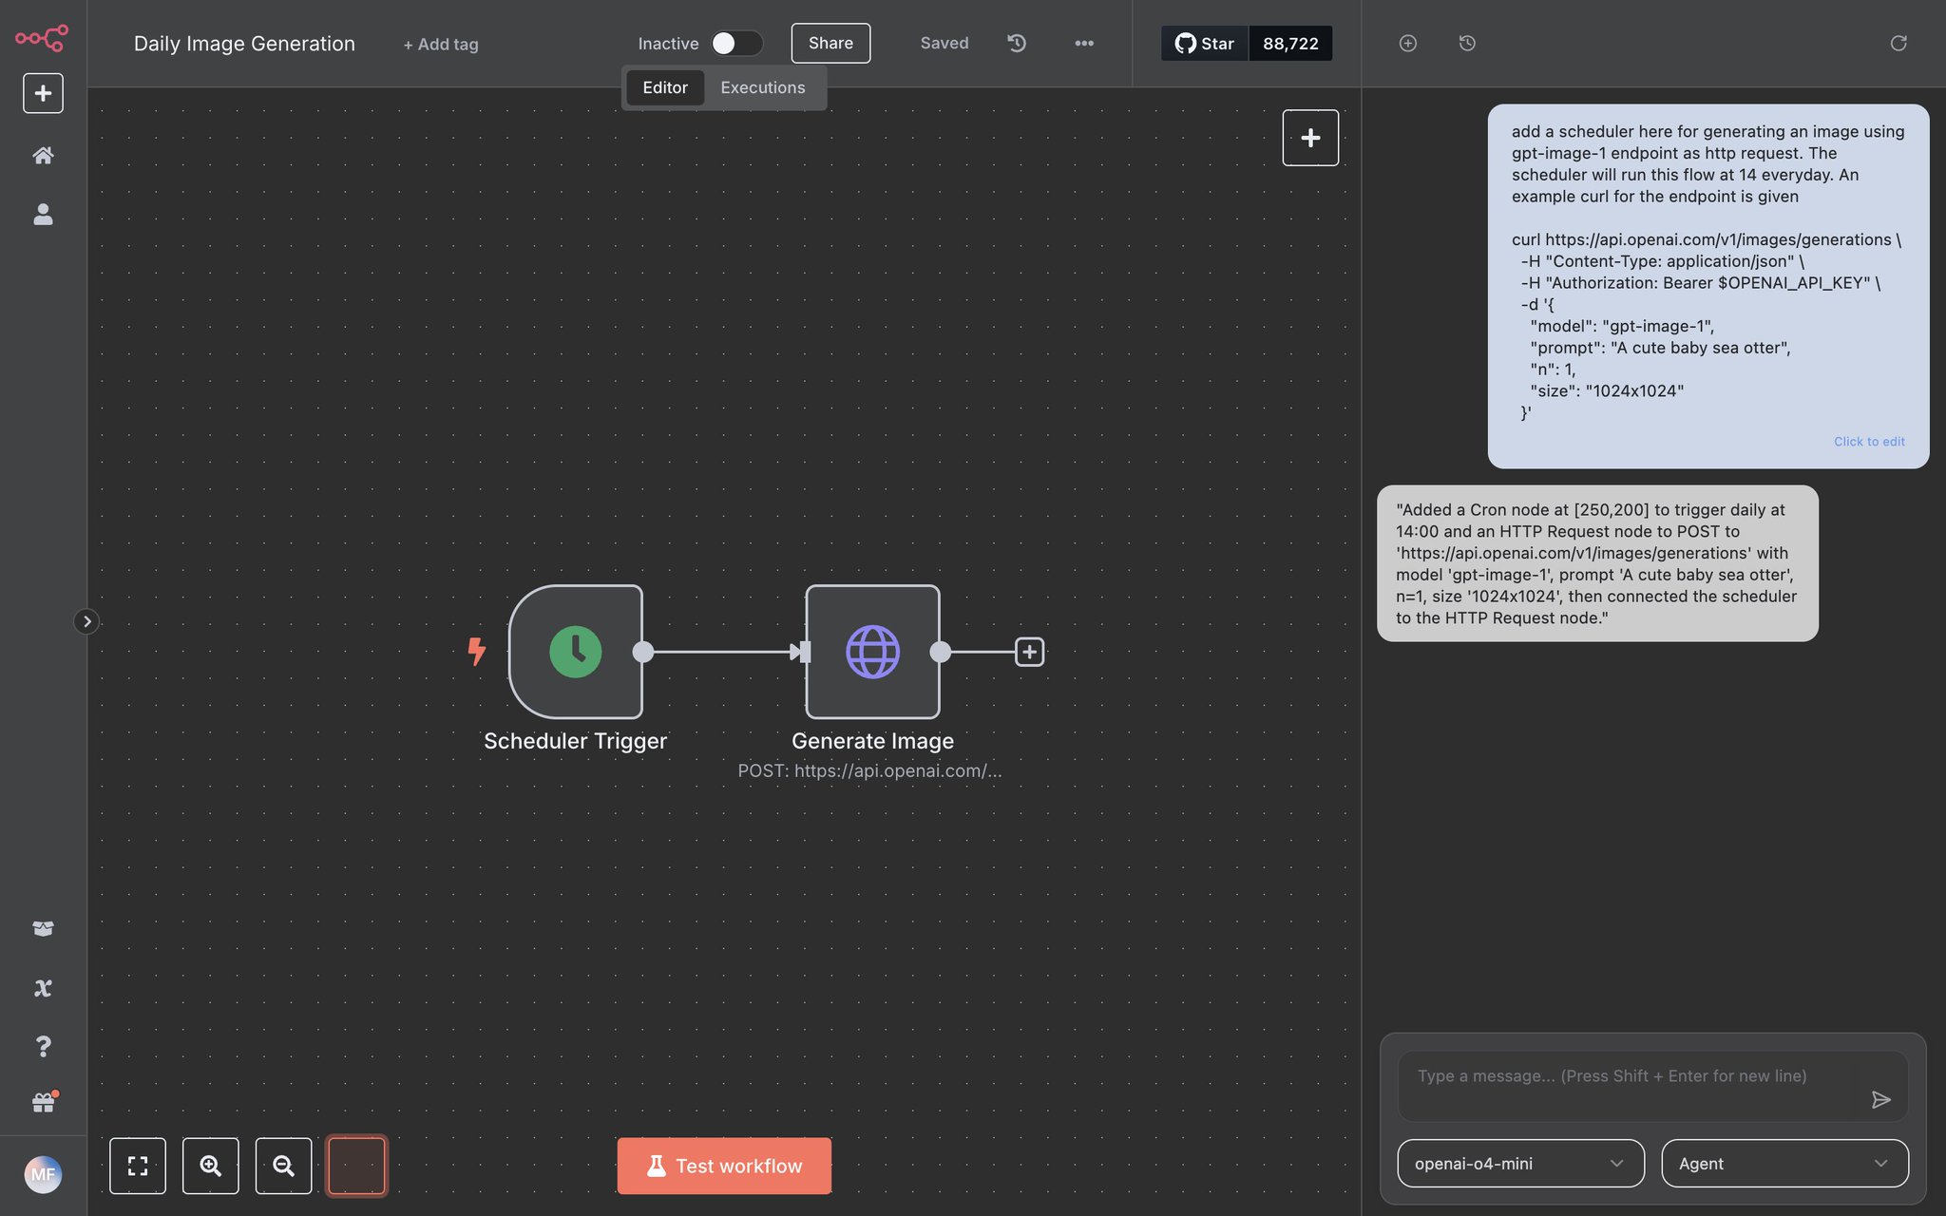The width and height of the screenshot is (1946, 1216).
Task: Open workflow history clock icon
Action: pos(1017,43)
